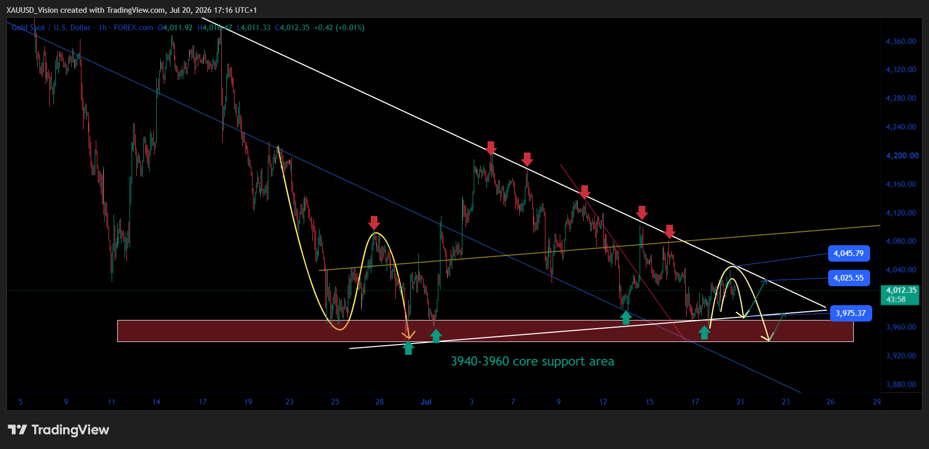Click the 3,920.00 price axis label
This screenshot has width=929, height=449.
(901, 356)
